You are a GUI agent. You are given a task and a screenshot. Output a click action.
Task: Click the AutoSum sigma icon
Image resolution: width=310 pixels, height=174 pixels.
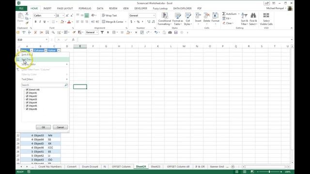coord(224,14)
